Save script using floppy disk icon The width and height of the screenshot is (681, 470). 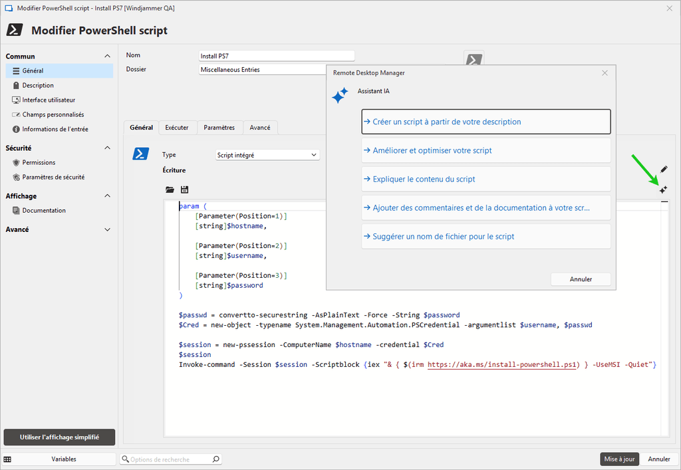click(x=184, y=189)
